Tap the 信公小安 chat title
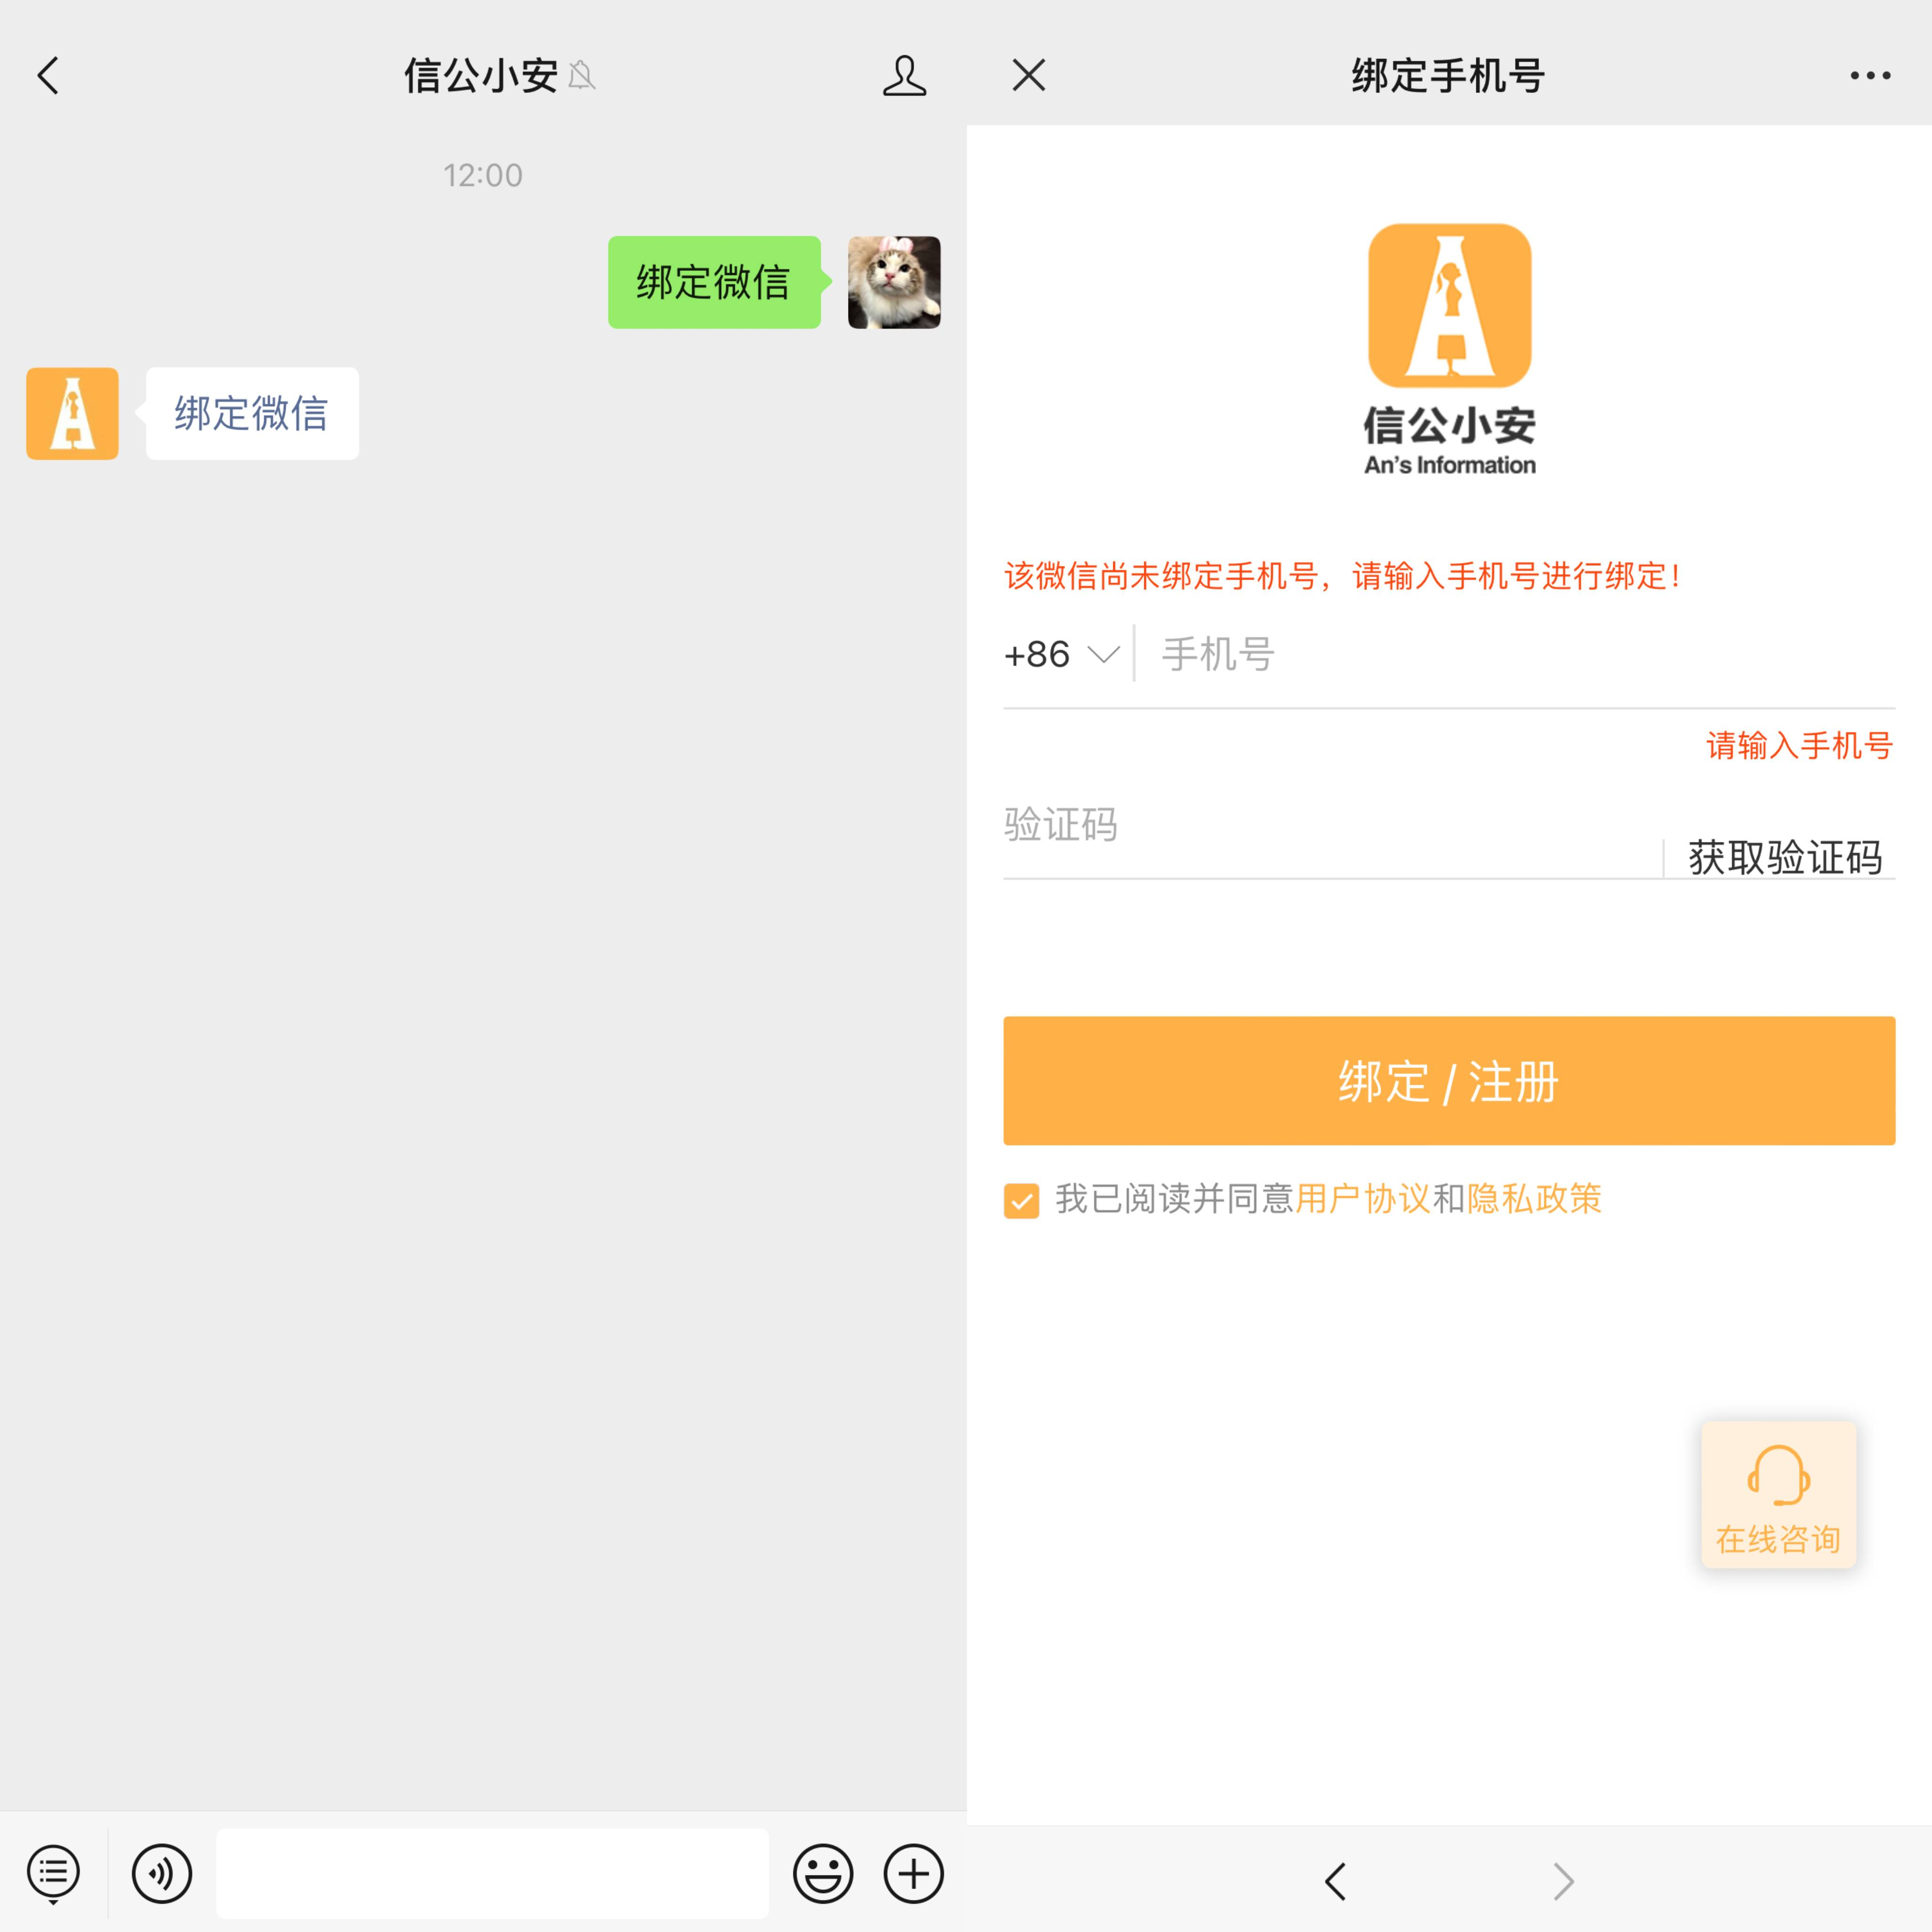The height and width of the screenshot is (1932, 1932). click(x=481, y=76)
